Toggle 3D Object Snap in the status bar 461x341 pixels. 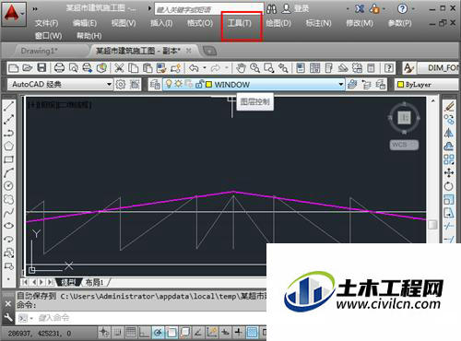coord(185,332)
